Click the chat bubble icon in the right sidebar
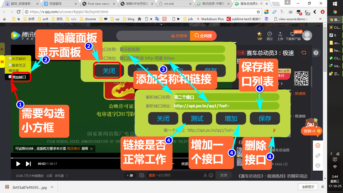The image size is (343, 193). (318, 166)
